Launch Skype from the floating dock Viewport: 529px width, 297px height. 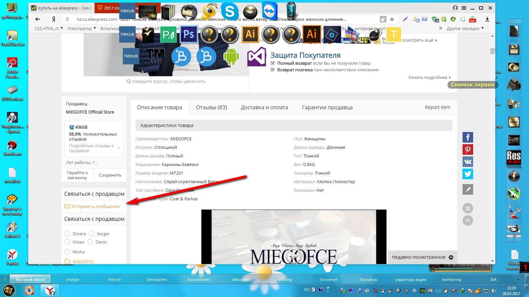click(229, 11)
